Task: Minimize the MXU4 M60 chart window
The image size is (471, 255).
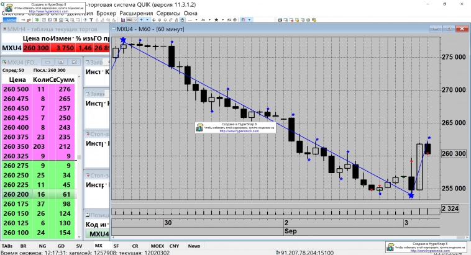Action: point(435,29)
